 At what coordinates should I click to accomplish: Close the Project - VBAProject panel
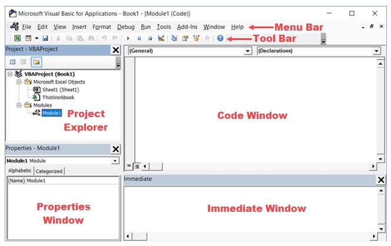[115, 50]
